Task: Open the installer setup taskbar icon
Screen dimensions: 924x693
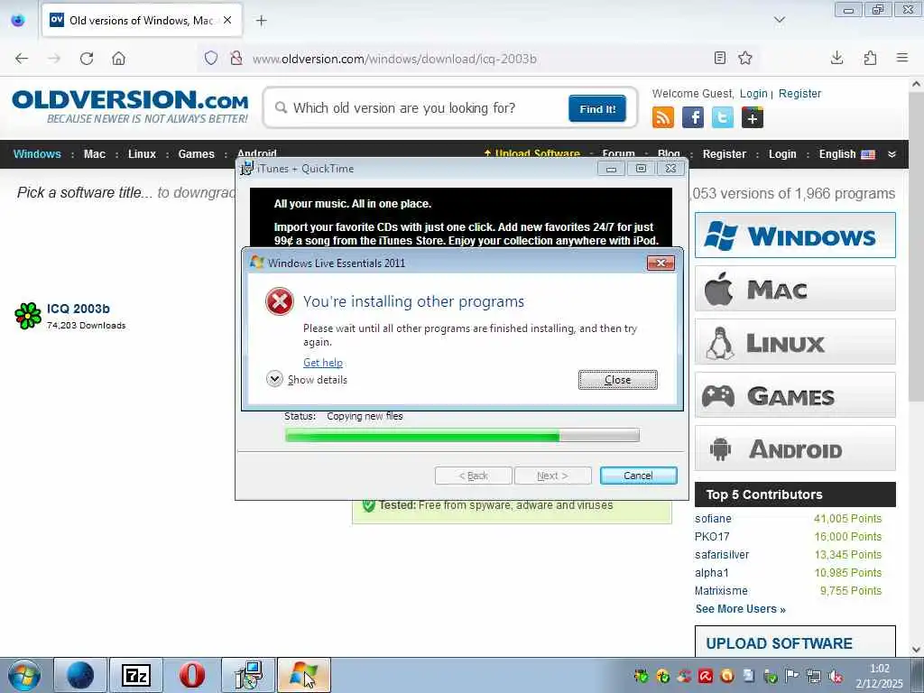Action: [x=248, y=675]
